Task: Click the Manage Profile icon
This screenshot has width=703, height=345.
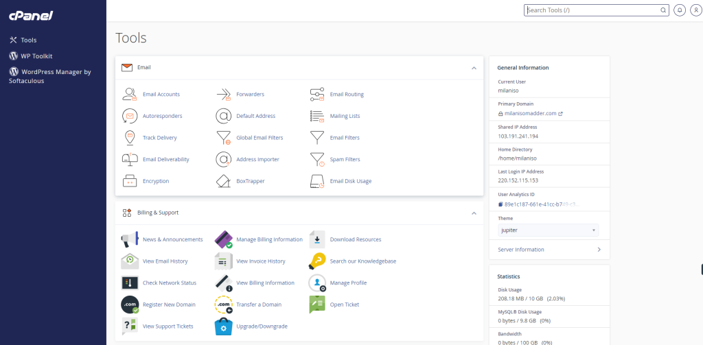Action: tap(317, 283)
